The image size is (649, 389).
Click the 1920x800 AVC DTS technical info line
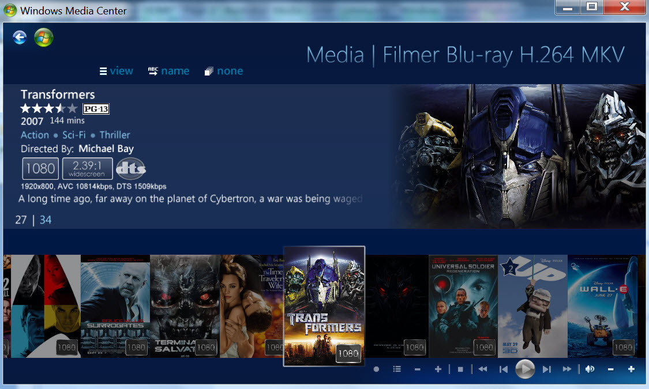coord(93,187)
